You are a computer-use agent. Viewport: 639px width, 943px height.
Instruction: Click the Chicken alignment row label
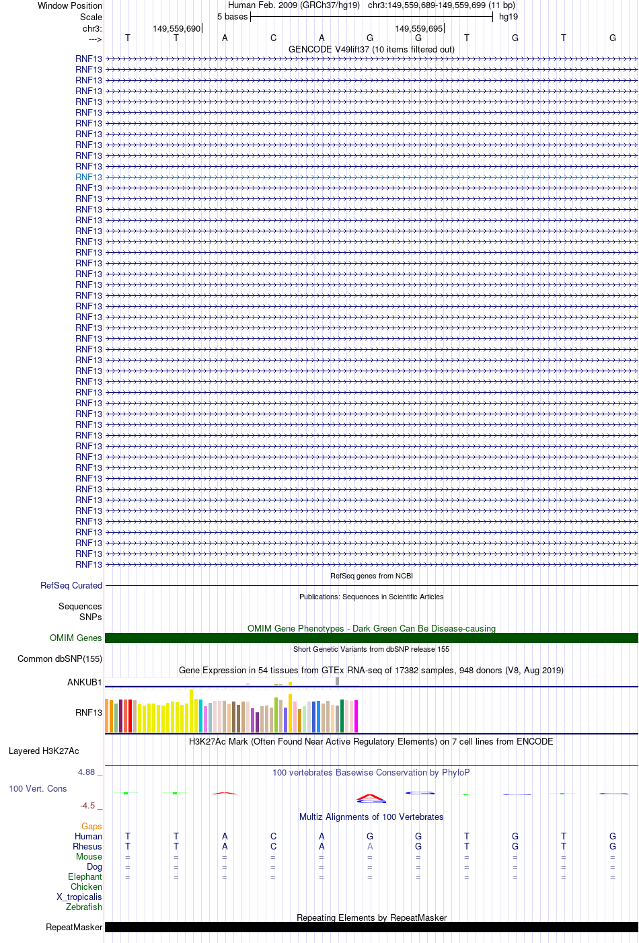click(x=86, y=887)
